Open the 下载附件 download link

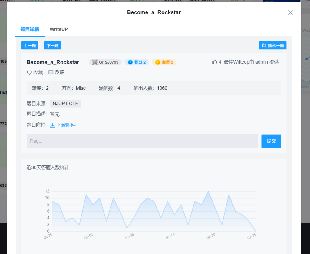tap(66, 125)
